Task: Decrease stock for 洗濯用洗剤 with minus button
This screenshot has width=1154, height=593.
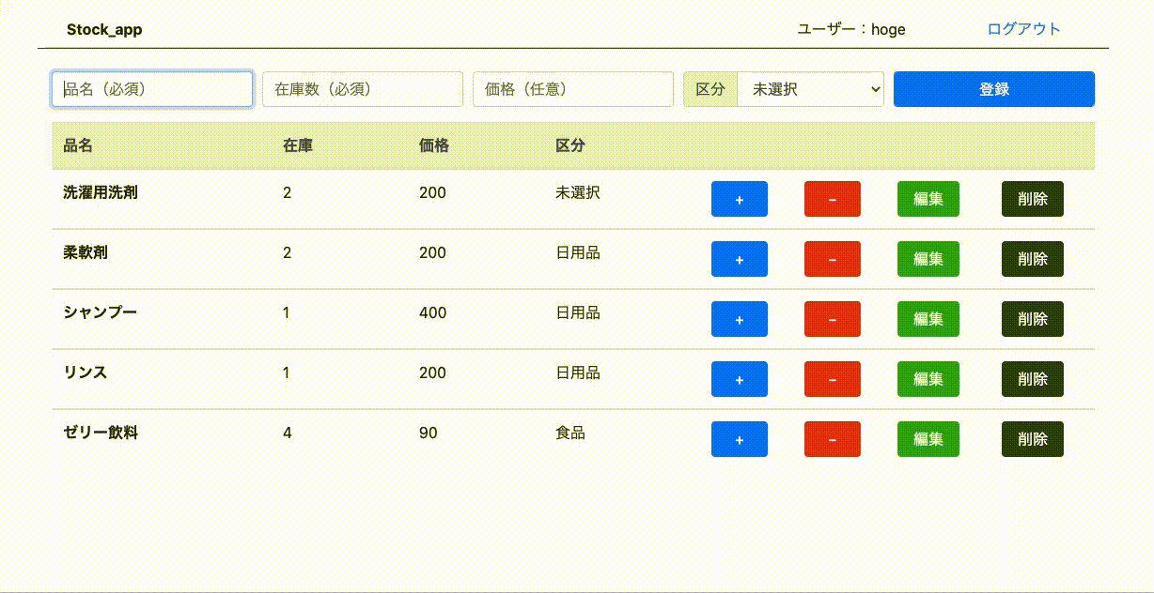Action: 832,199
